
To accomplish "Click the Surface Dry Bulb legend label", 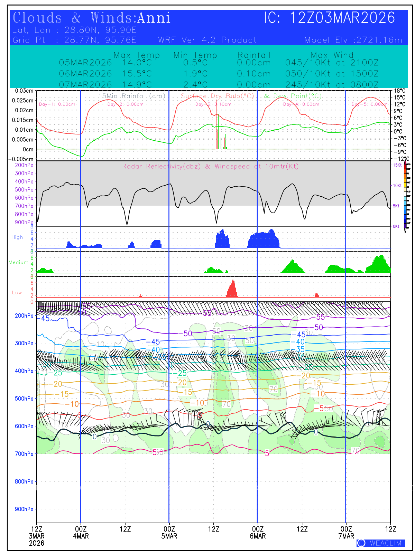I will [x=217, y=96].
